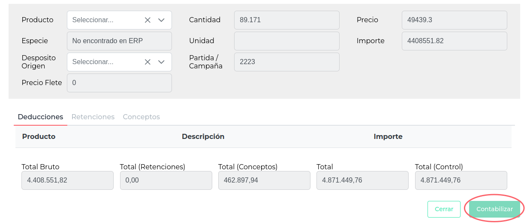Viewport: 530px width, 224px height.
Task: Click the Total (Conceptos) field
Action: (264, 180)
